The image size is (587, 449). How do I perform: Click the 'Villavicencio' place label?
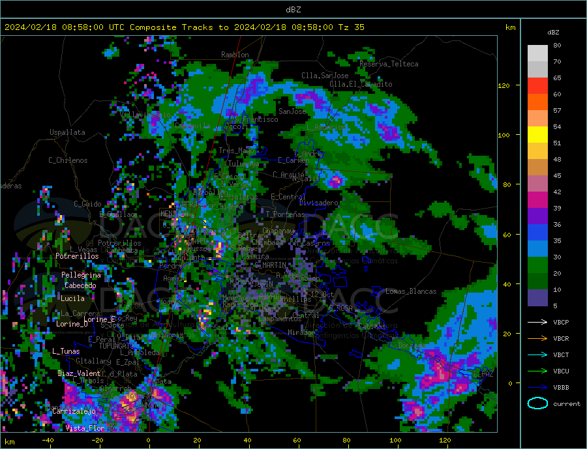145,115
